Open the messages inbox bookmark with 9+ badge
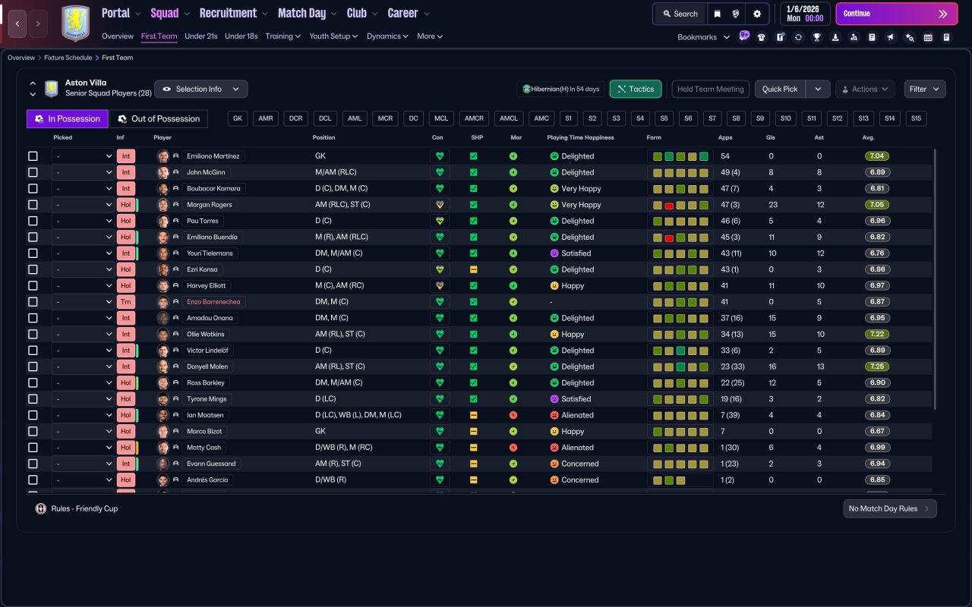The image size is (972, 607). [743, 36]
